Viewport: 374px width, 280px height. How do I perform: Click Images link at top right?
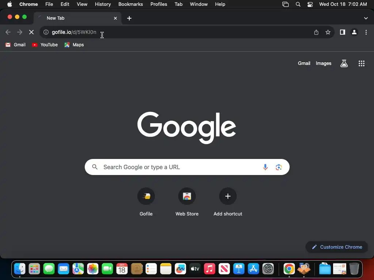[324, 63]
